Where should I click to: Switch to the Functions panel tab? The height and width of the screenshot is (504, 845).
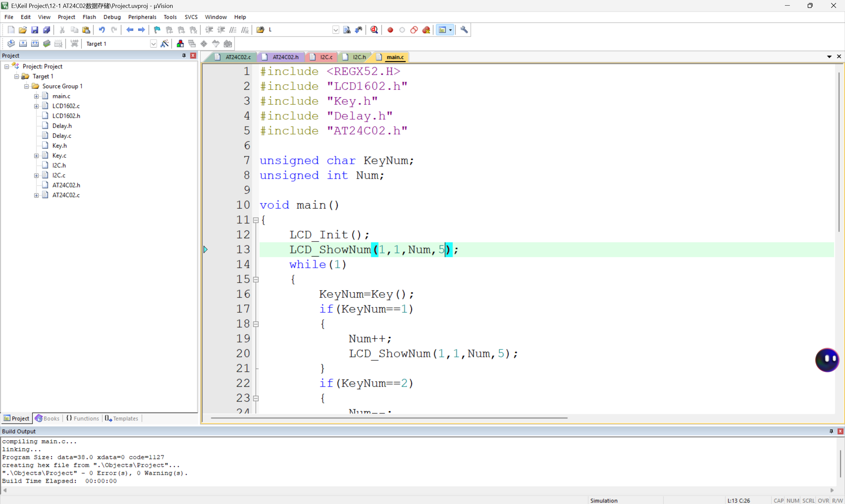coord(83,418)
